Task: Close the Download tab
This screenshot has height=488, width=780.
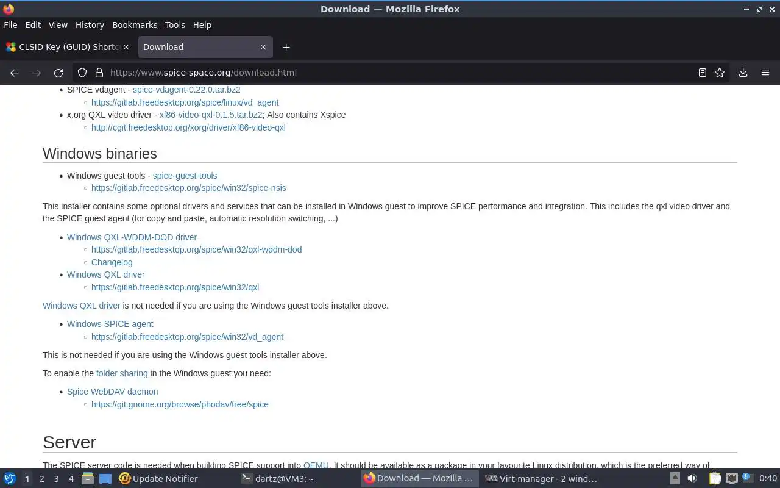Action: pyautogui.click(x=263, y=47)
